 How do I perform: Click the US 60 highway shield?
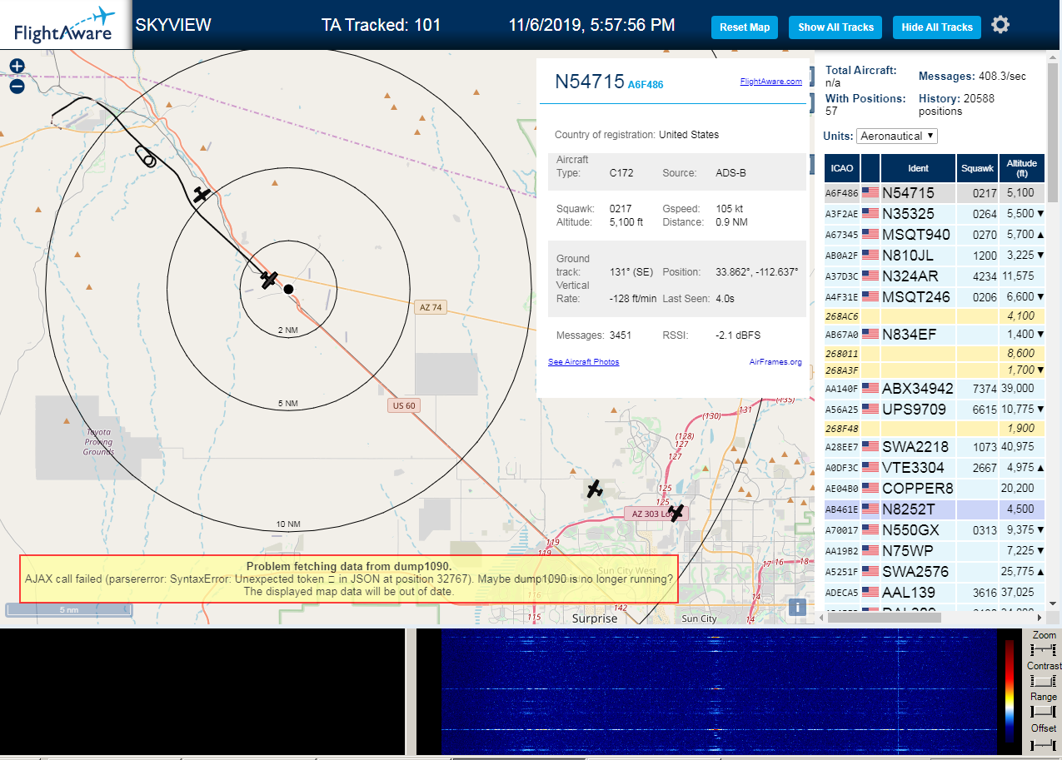tap(404, 405)
